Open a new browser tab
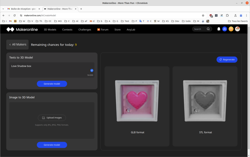 (x=81, y=9)
